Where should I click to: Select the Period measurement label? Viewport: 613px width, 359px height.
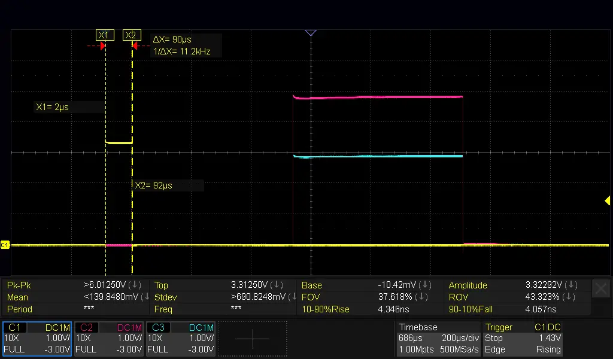[x=20, y=309]
